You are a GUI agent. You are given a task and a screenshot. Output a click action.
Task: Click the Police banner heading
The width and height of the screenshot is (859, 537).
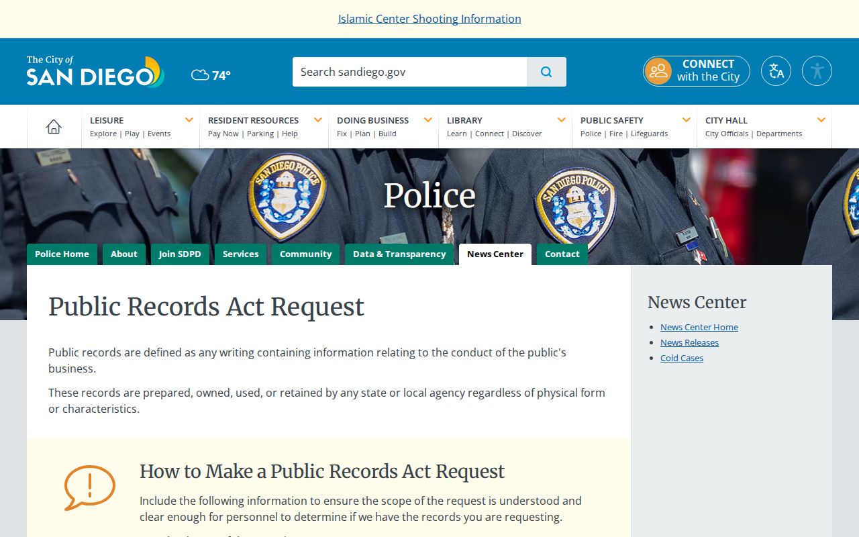point(429,196)
